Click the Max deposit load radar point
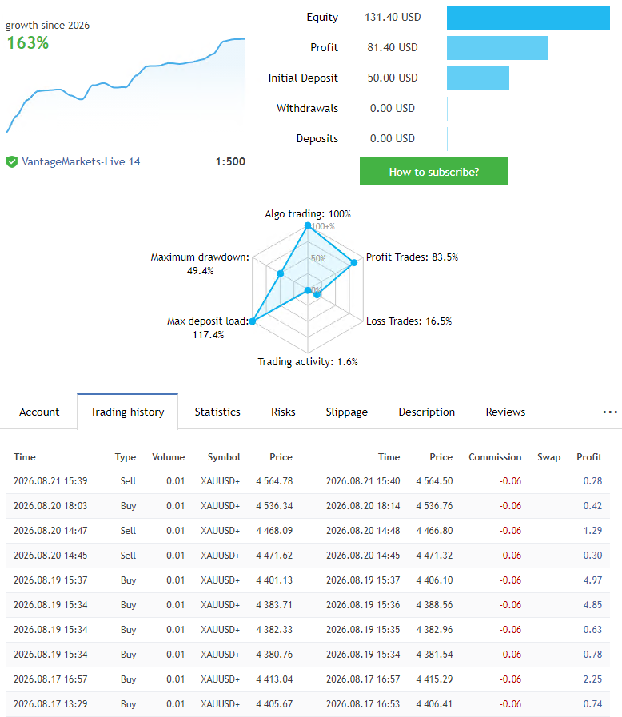Screen dimensions: 622x717 click(x=253, y=321)
